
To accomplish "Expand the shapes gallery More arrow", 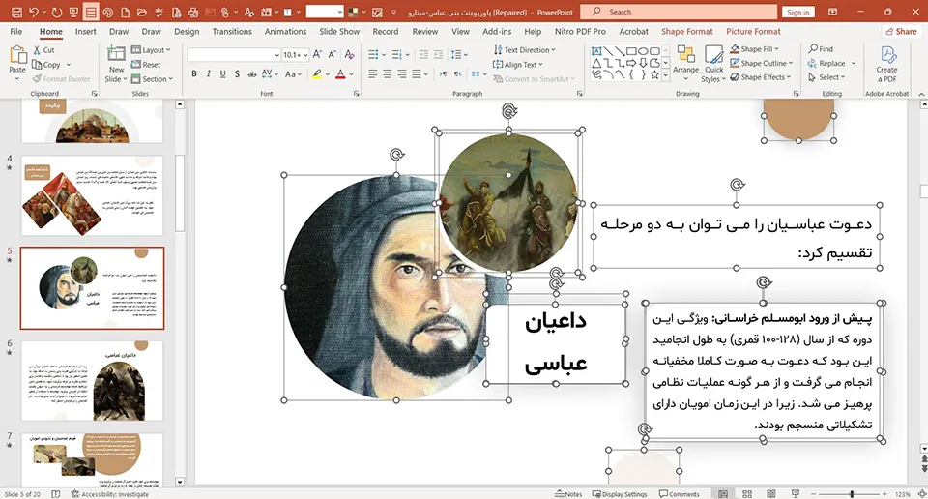I will click(x=666, y=74).
